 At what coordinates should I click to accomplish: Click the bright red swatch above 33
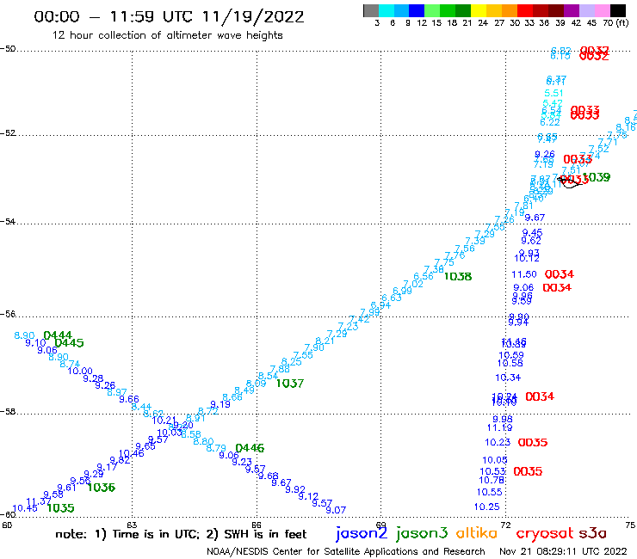pos(524,10)
